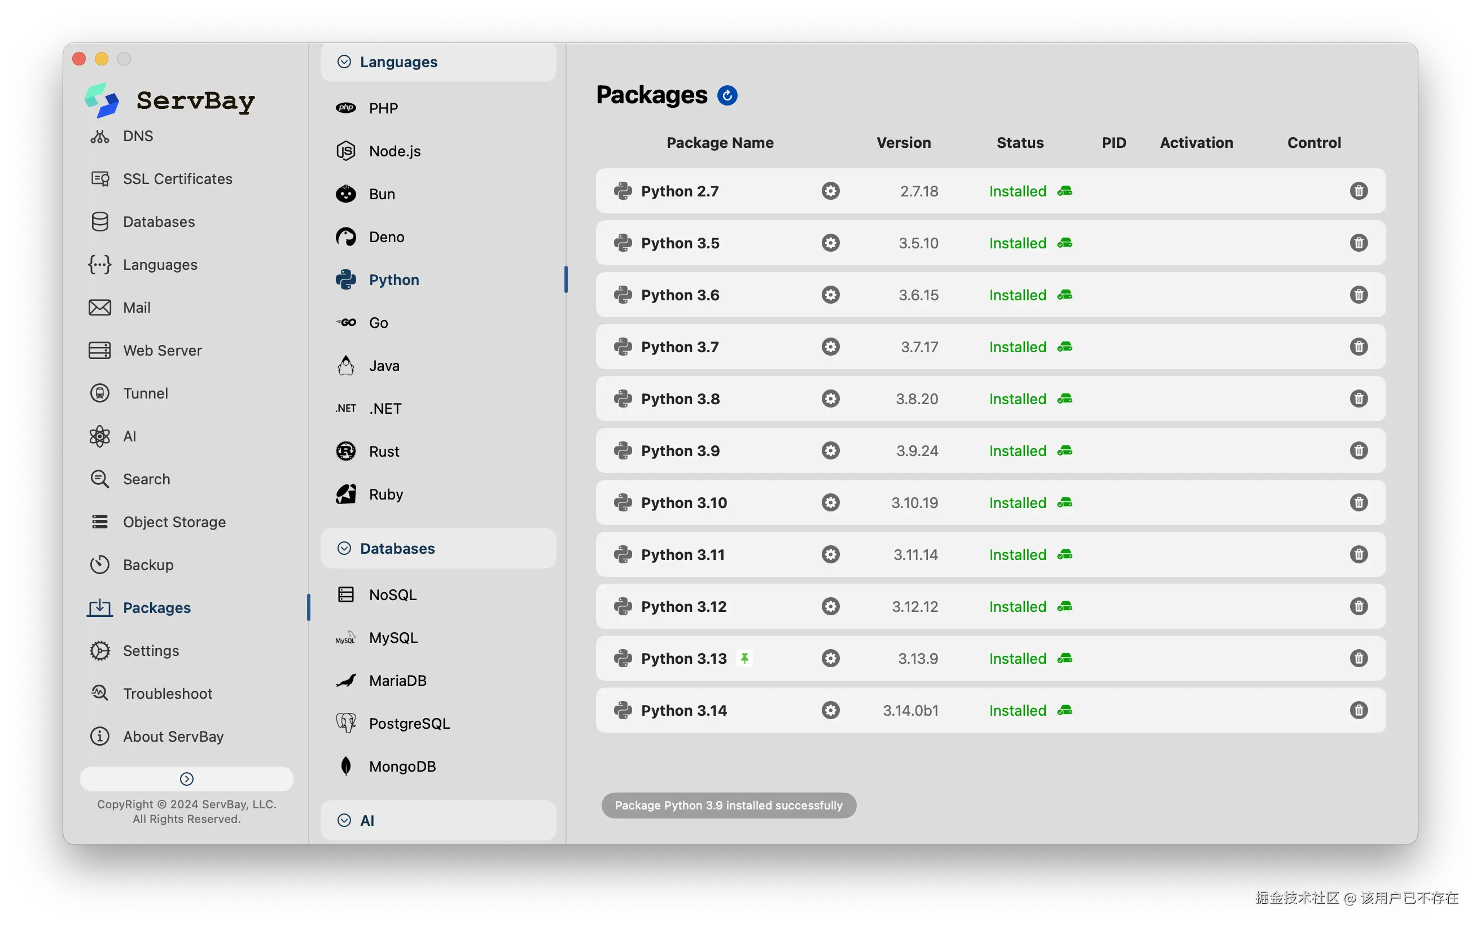Click the Rust language entry

point(384,451)
